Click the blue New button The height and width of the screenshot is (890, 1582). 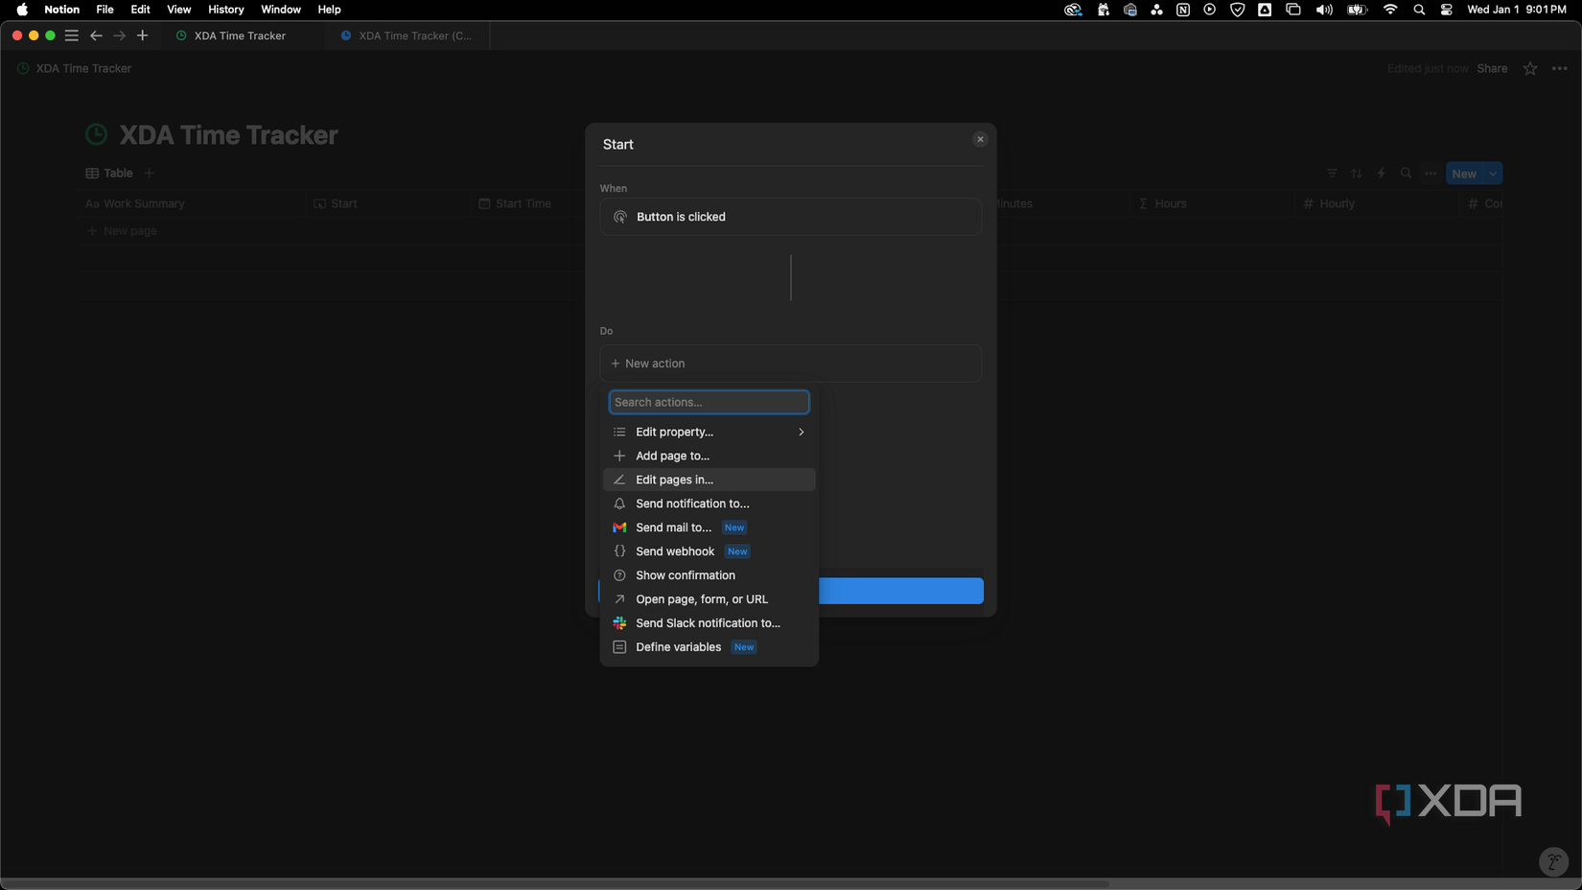click(x=1464, y=174)
